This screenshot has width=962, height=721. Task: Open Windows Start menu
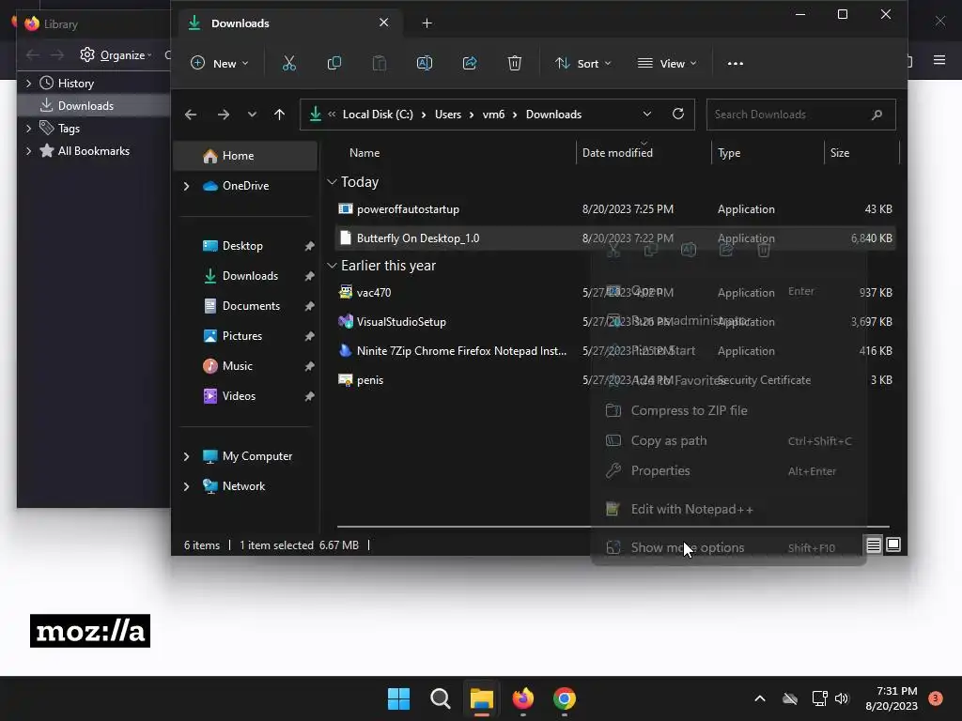pos(398,698)
